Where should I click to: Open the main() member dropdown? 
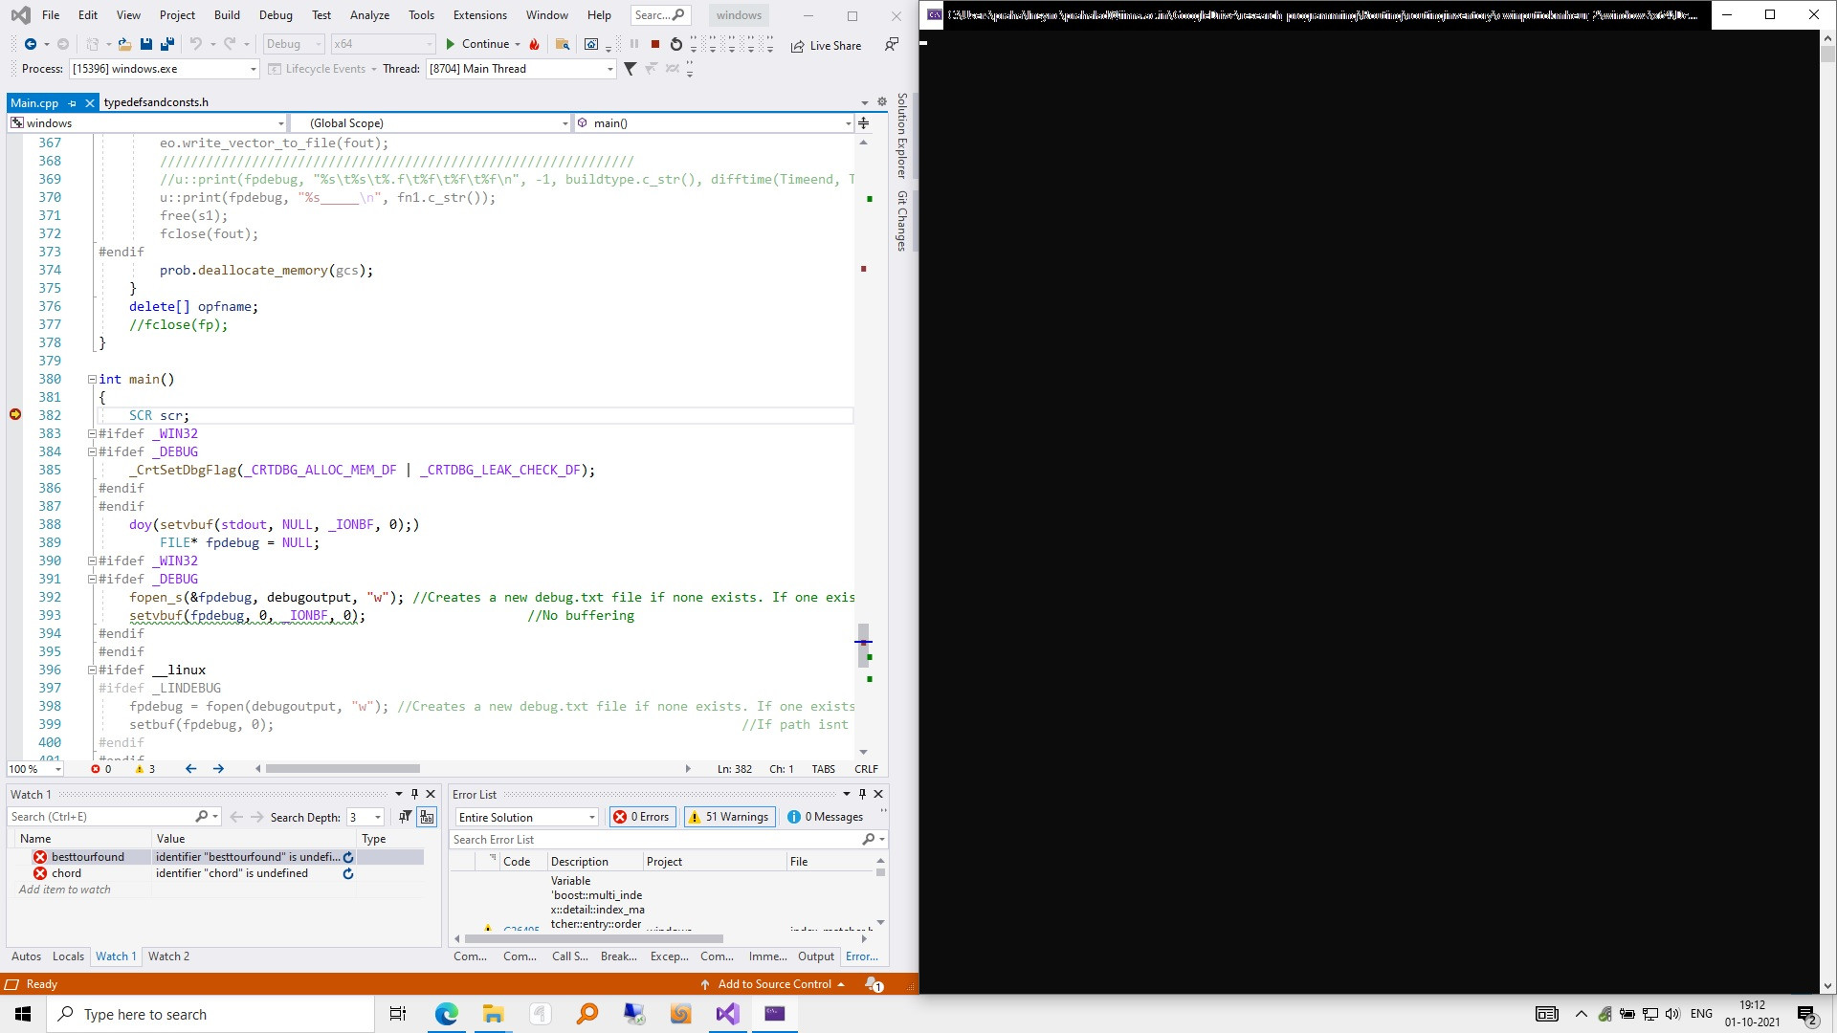(x=848, y=122)
